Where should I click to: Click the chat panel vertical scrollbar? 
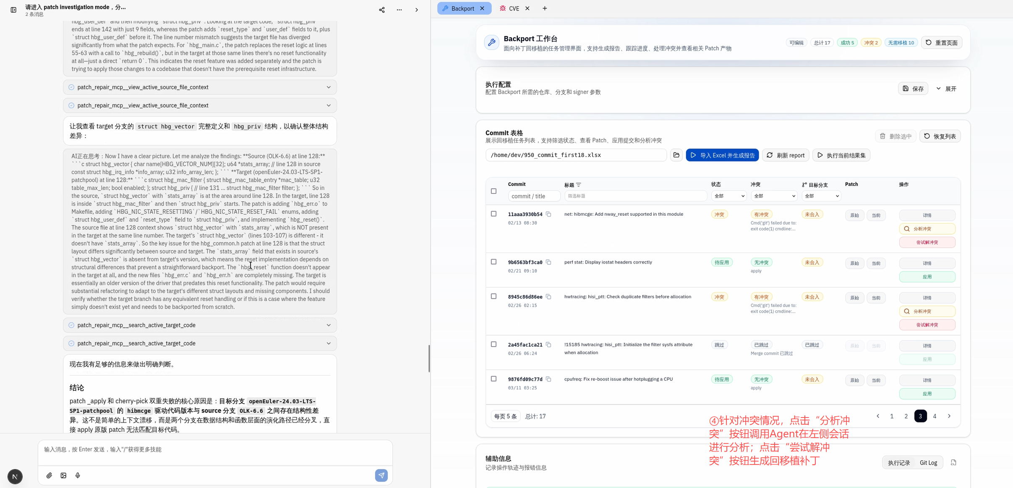coord(429,358)
